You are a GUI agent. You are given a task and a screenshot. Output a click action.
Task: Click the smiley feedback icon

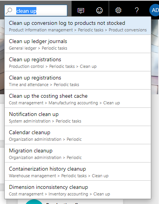(99, 10)
